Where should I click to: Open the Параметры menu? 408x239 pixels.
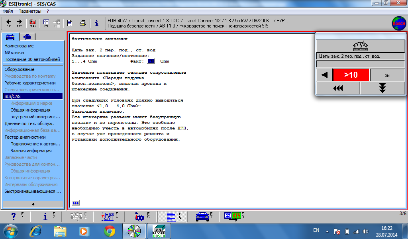(29, 11)
